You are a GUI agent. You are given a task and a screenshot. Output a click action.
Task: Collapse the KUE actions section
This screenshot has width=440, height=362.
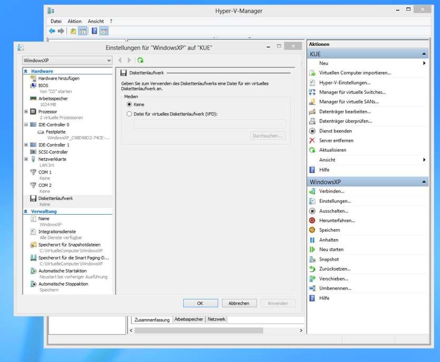[424, 54]
